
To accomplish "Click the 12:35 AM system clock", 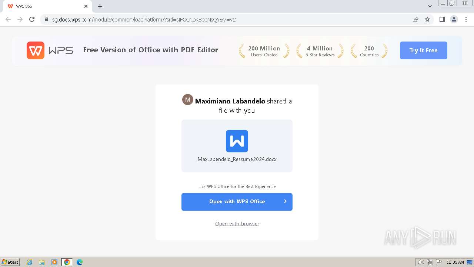I will point(455,262).
